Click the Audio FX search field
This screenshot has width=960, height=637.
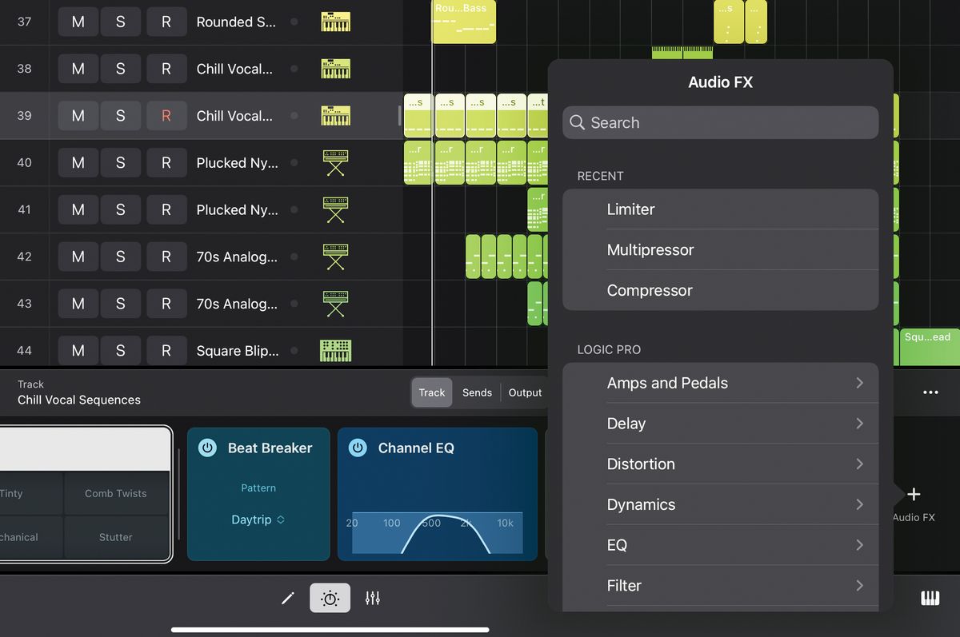(x=720, y=122)
